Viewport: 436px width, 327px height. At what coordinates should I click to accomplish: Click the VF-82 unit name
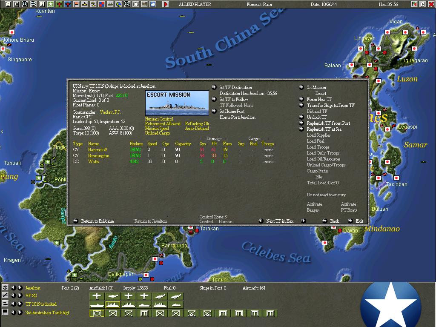31,295
